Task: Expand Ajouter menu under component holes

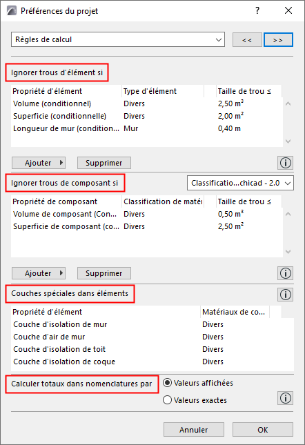Action: [39, 273]
